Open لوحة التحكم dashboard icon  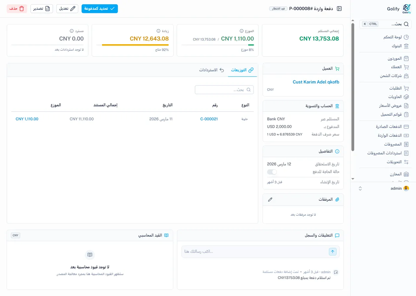click(x=406, y=37)
